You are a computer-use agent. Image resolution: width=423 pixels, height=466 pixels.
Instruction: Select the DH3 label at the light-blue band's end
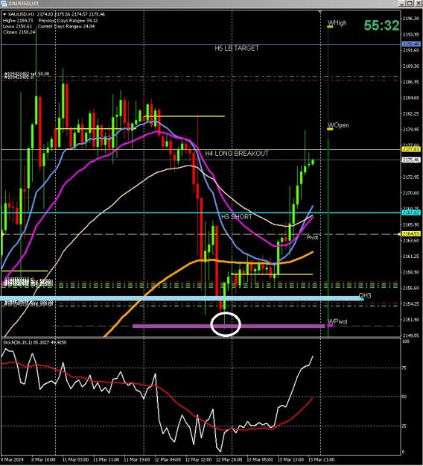click(365, 296)
